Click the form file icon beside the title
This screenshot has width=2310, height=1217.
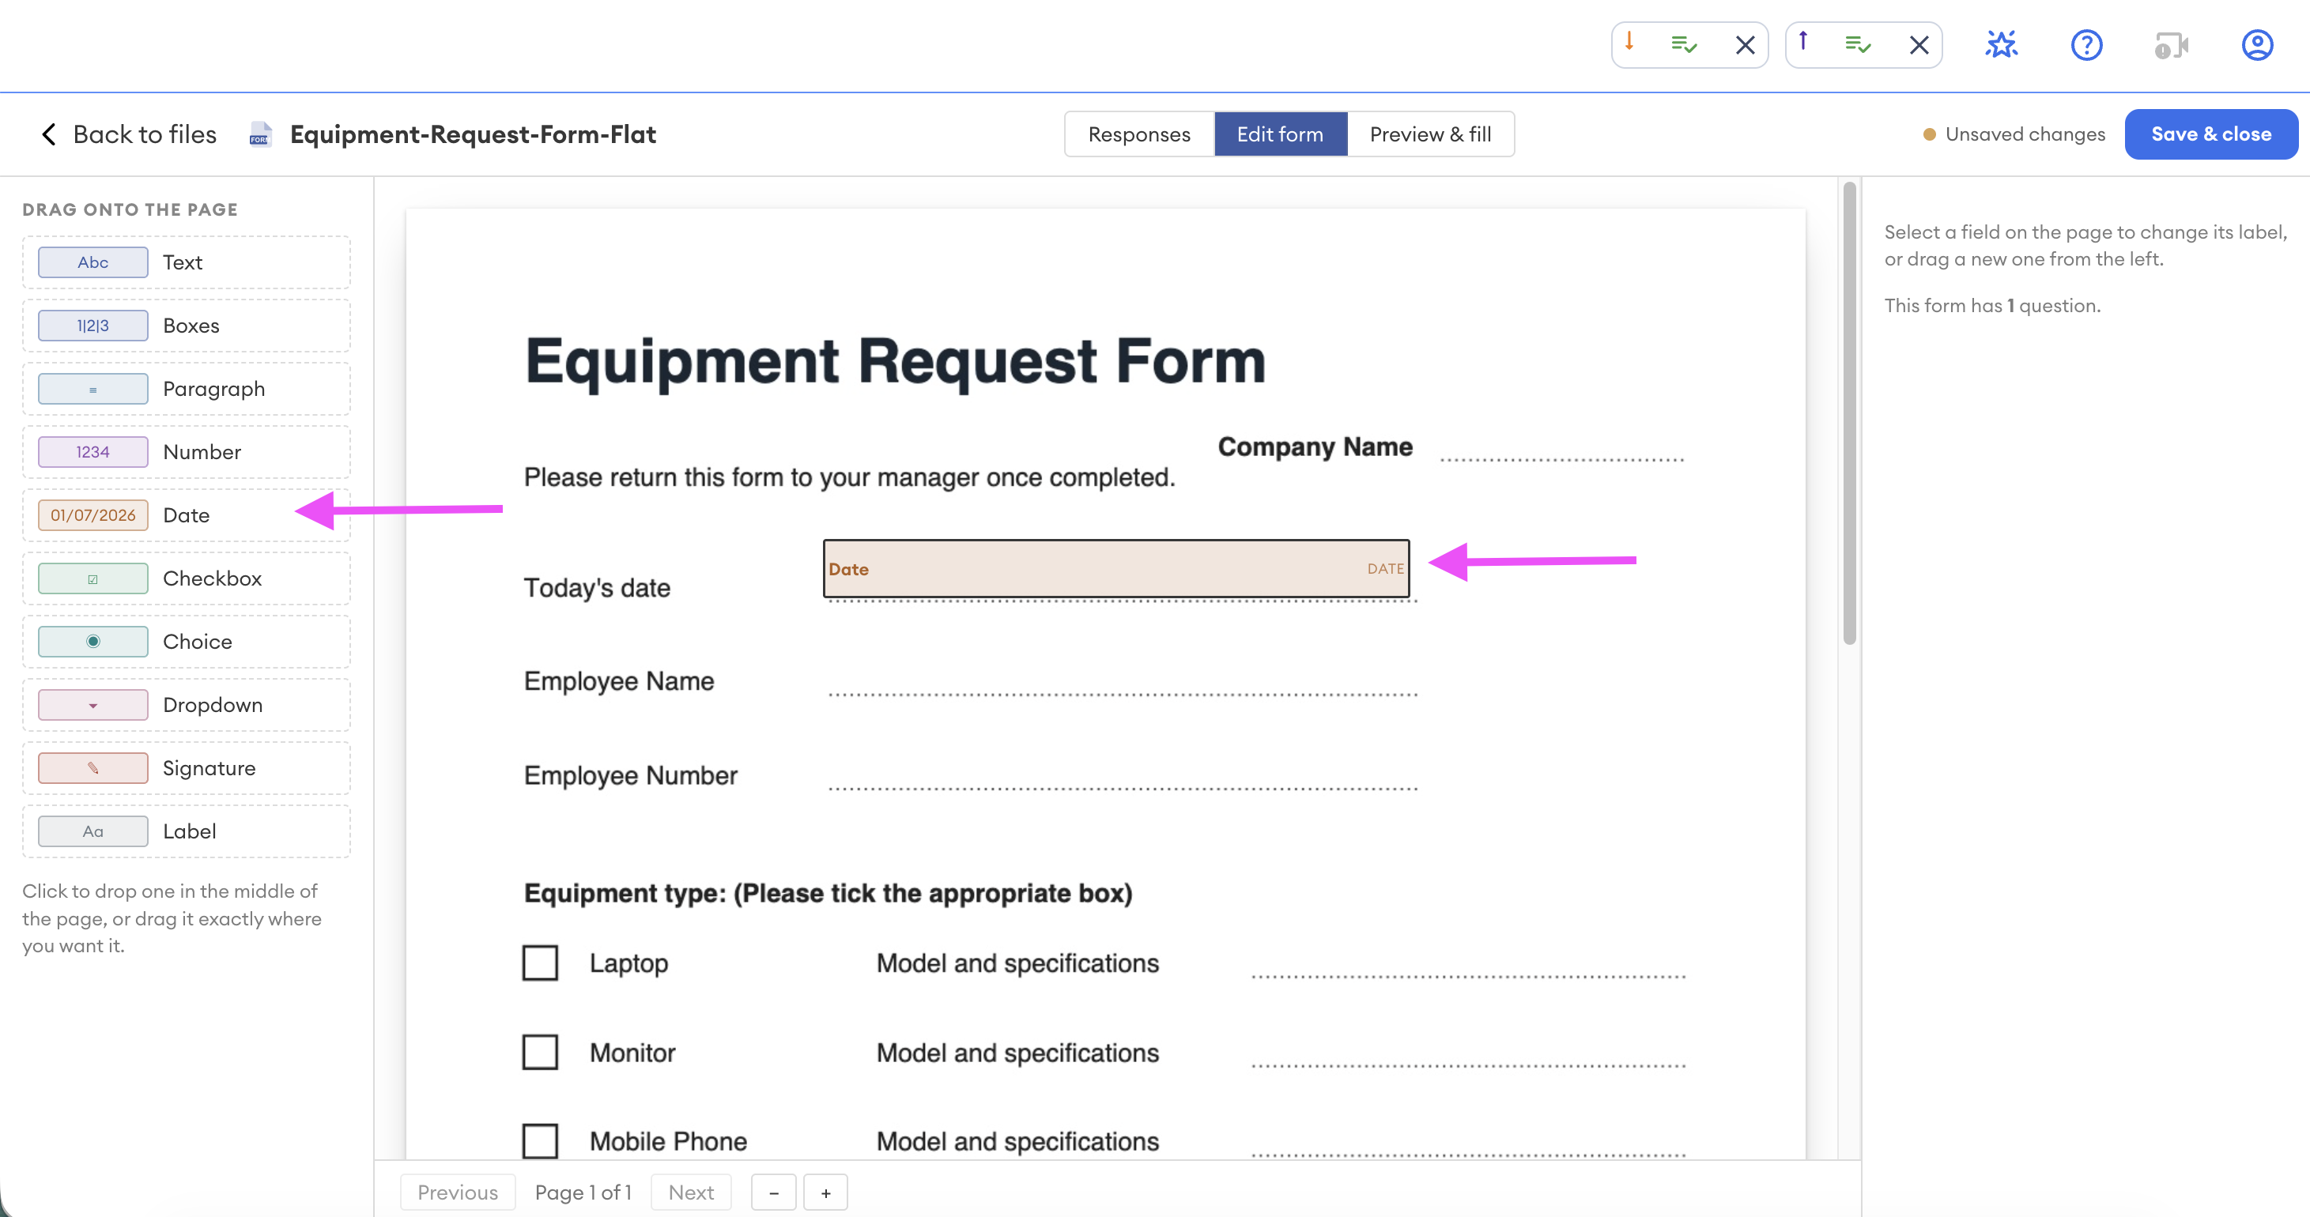coord(260,134)
